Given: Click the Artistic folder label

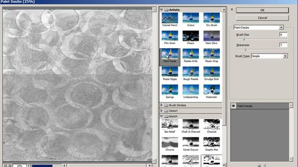Looking at the screenshot, I should (174, 10).
